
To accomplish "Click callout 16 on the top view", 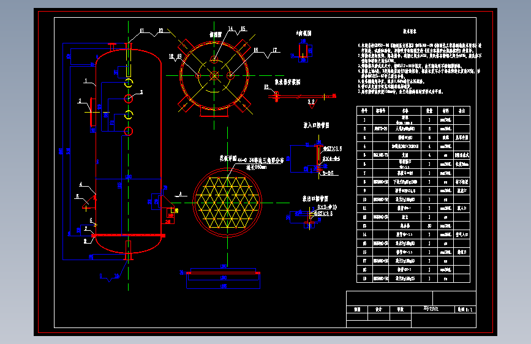I will (256, 50).
